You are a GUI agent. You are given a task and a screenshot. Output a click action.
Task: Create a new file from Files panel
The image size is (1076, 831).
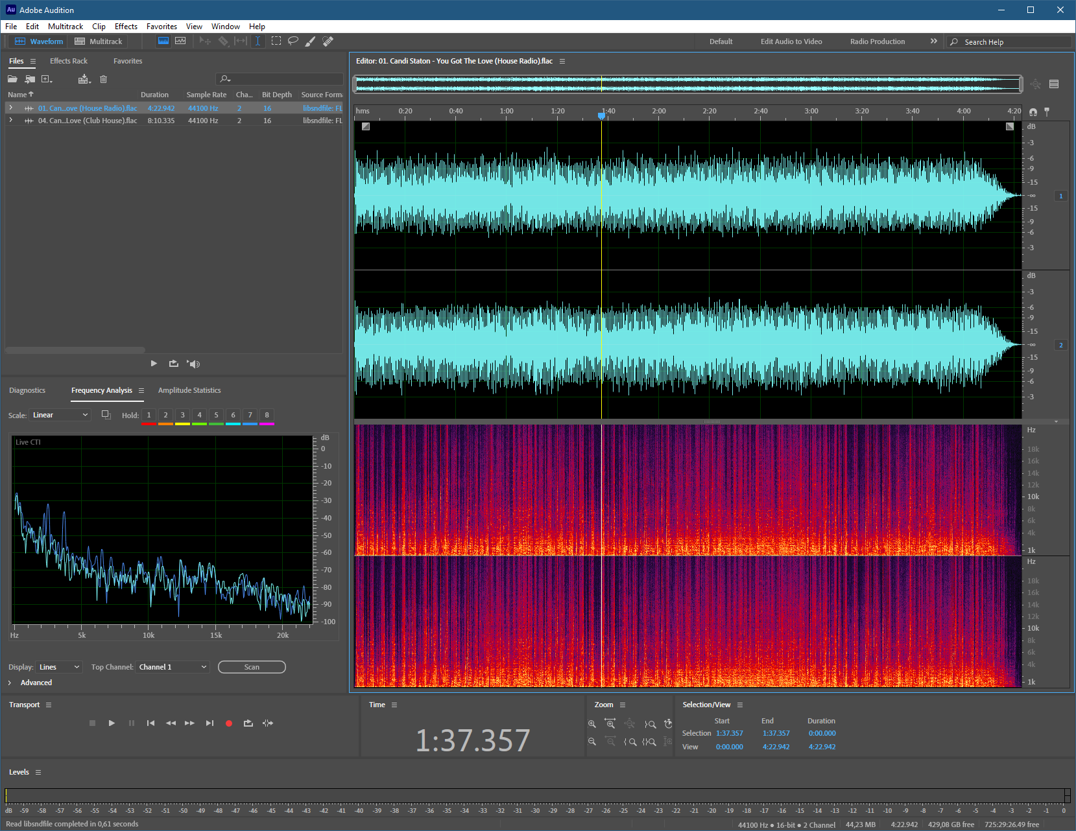47,79
